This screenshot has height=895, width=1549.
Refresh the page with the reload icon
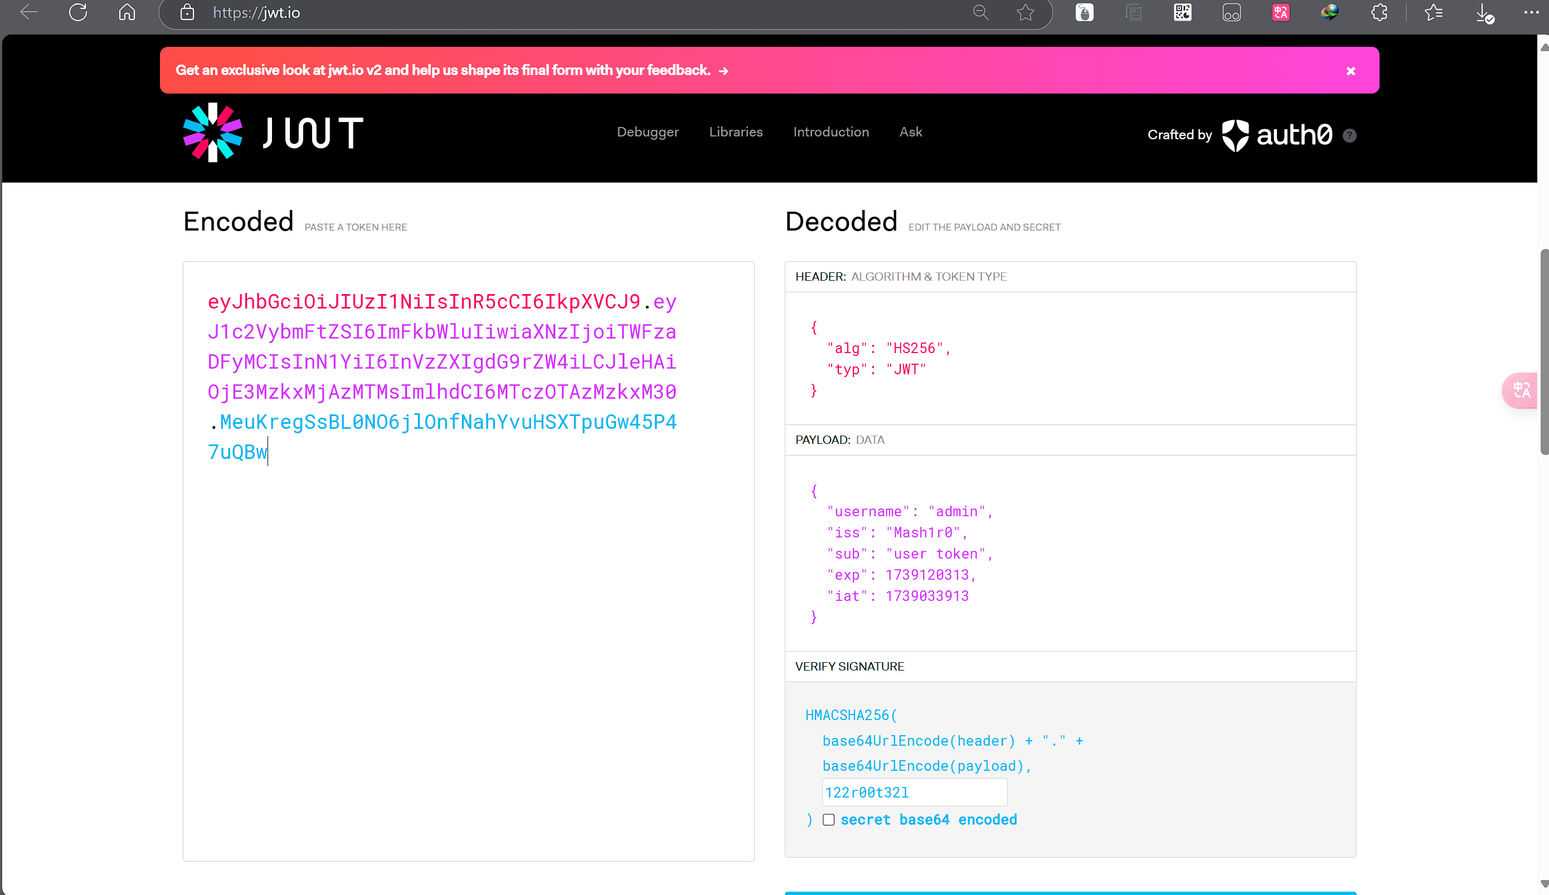pos(78,12)
